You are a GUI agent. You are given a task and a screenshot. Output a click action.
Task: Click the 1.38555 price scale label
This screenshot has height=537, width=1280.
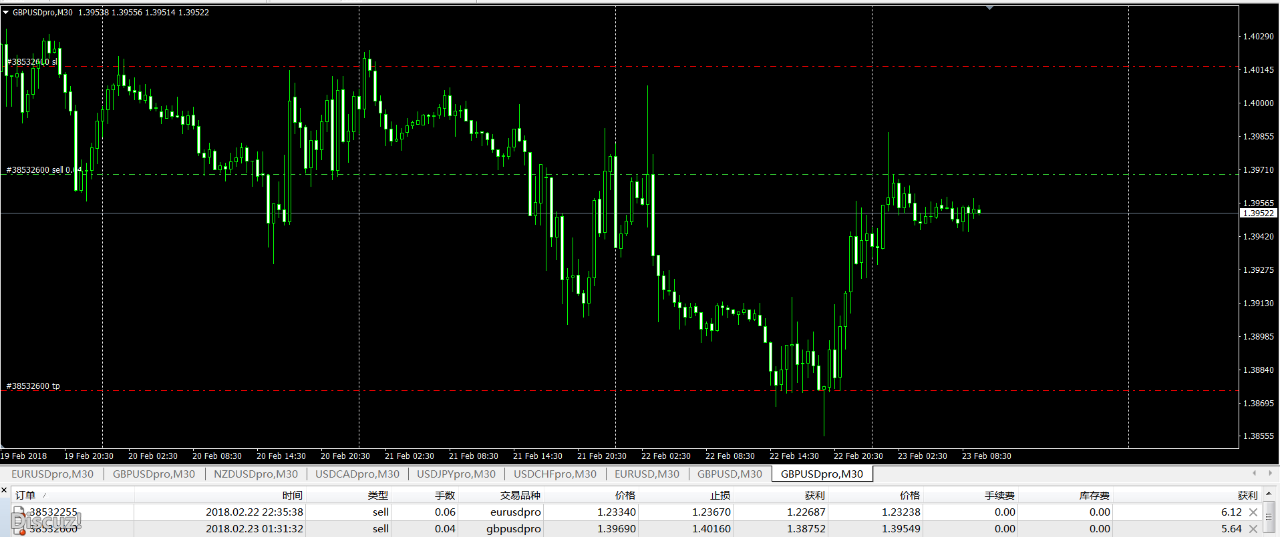1259,436
